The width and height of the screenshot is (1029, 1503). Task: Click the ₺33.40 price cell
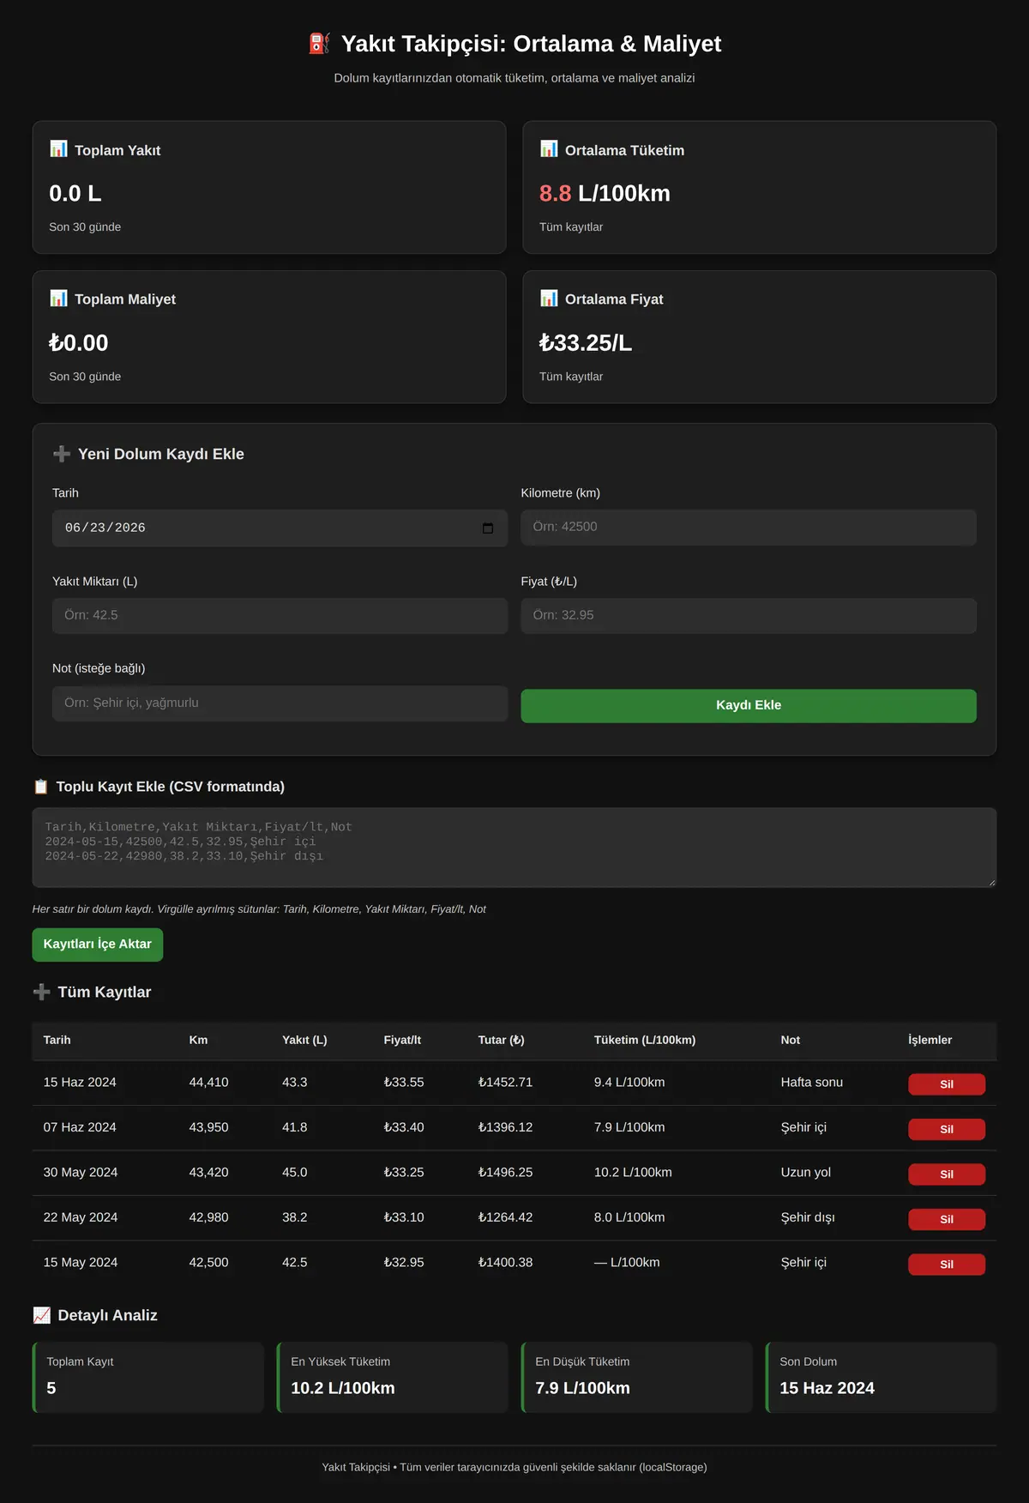click(x=404, y=1127)
